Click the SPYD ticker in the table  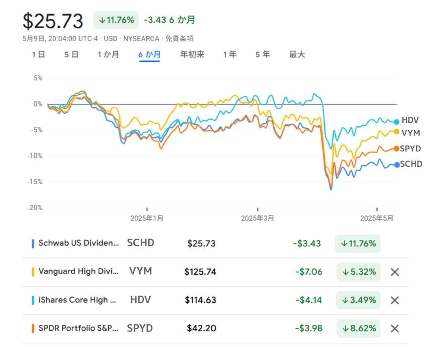point(140,328)
